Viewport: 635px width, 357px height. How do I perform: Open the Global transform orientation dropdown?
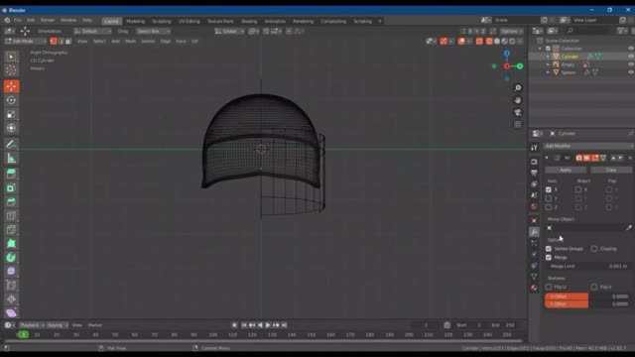click(229, 31)
